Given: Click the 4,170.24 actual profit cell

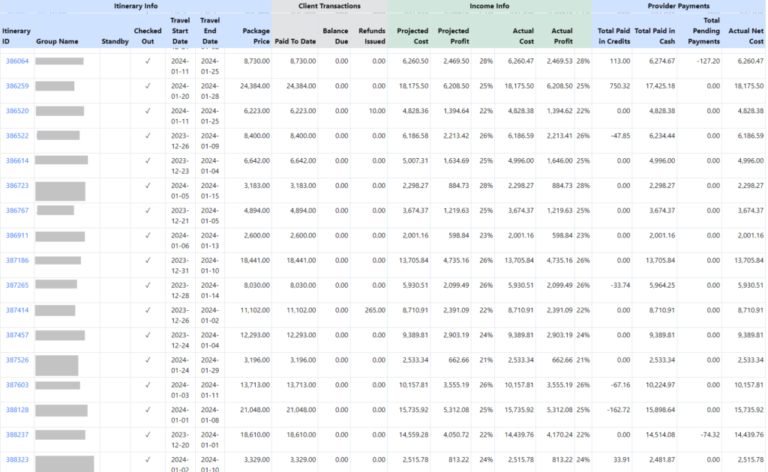Looking at the screenshot, I should 559,435.
